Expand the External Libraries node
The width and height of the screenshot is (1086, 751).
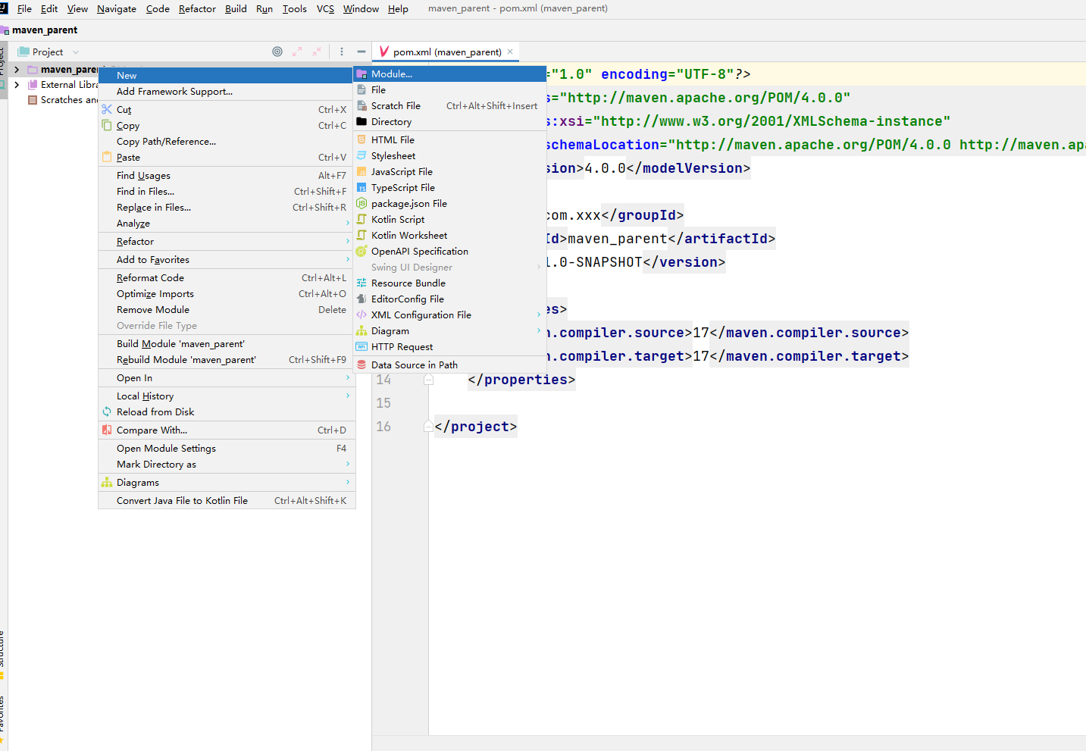click(x=17, y=85)
